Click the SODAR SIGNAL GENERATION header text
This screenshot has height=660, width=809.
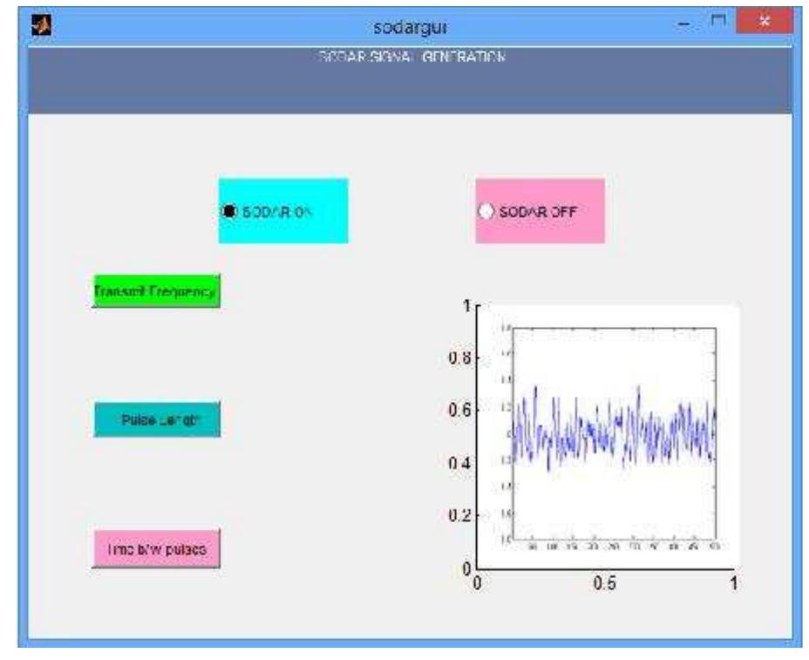[x=411, y=57]
